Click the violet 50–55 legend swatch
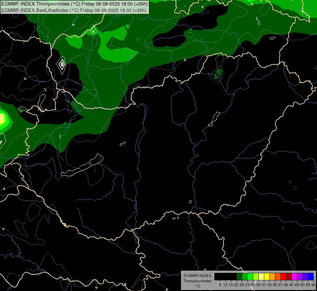317x291 pixels. coord(305,276)
